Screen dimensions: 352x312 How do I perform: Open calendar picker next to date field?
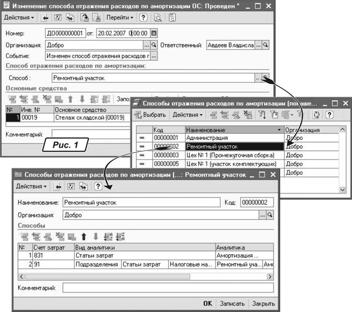[x=153, y=34]
